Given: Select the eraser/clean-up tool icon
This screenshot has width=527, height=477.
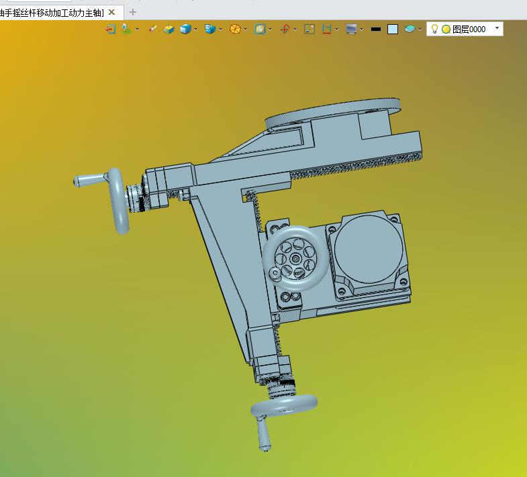Looking at the screenshot, I should (152, 29).
